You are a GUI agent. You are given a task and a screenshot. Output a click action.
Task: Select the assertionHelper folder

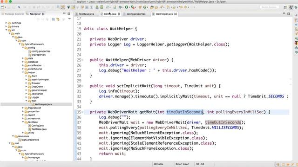pos(38,79)
